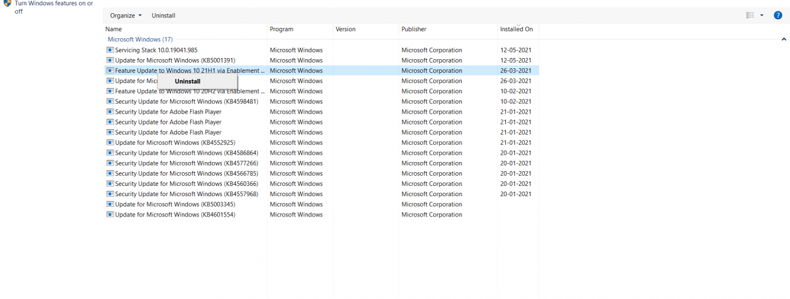Sort by the Version column header
790x299 pixels.
click(345, 29)
